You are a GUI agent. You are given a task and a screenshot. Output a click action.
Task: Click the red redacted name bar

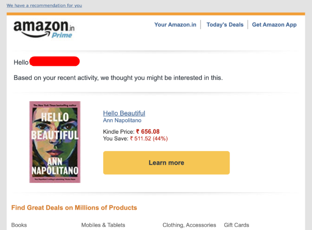(x=55, y=61)
